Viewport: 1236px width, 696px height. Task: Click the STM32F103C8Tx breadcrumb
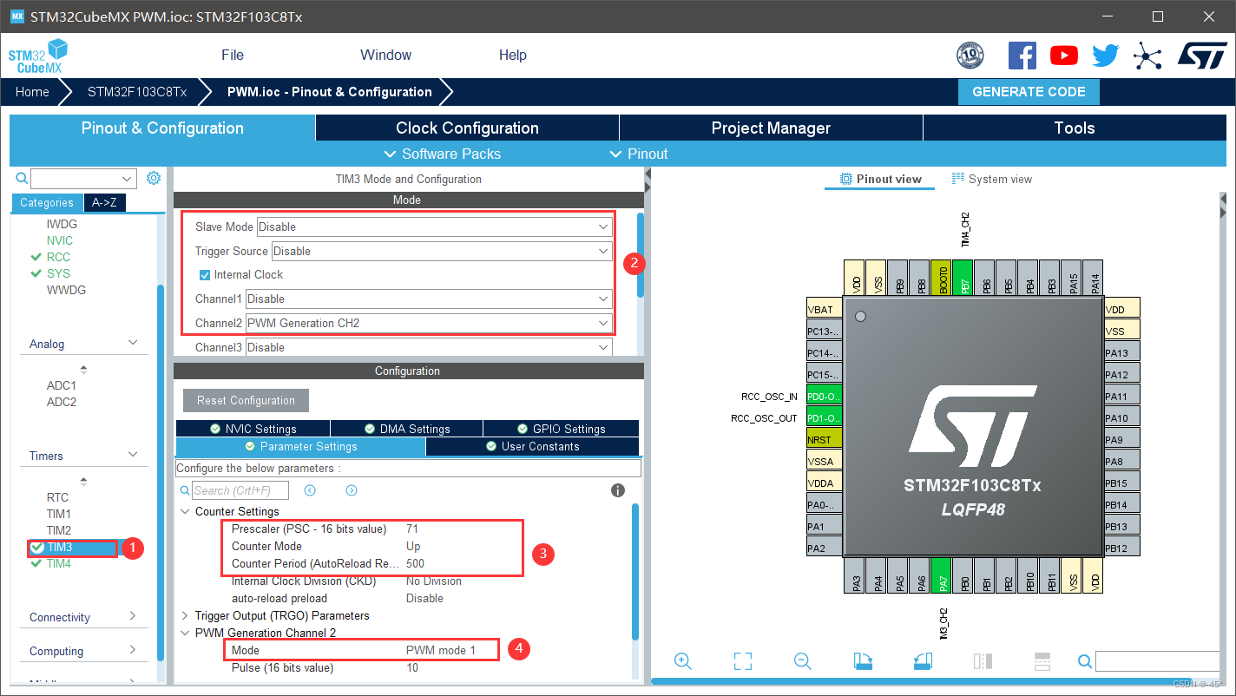pos(137,92)
